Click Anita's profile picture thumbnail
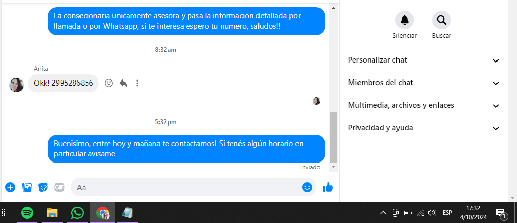Image resolution: width=517 pixels, height=223 pixels. pos(16,85)
